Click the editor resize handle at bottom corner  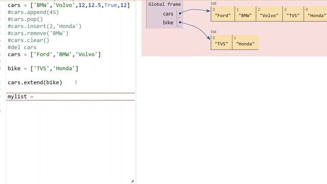(132, 181)
